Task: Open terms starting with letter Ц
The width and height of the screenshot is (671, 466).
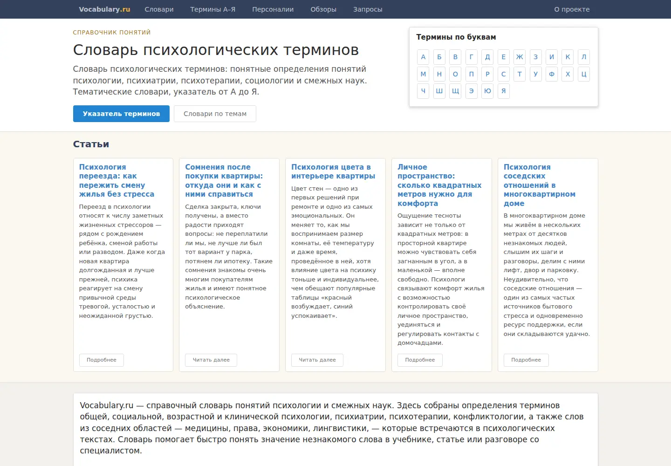Action: click(x=584, y=74)
